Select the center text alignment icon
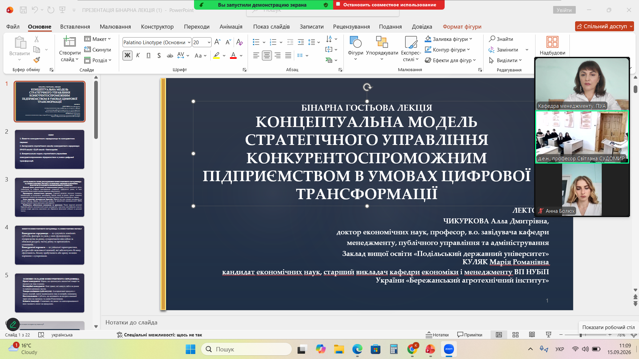Image resolution: width=639 pixels, height=359 pixels. point(267,56)
